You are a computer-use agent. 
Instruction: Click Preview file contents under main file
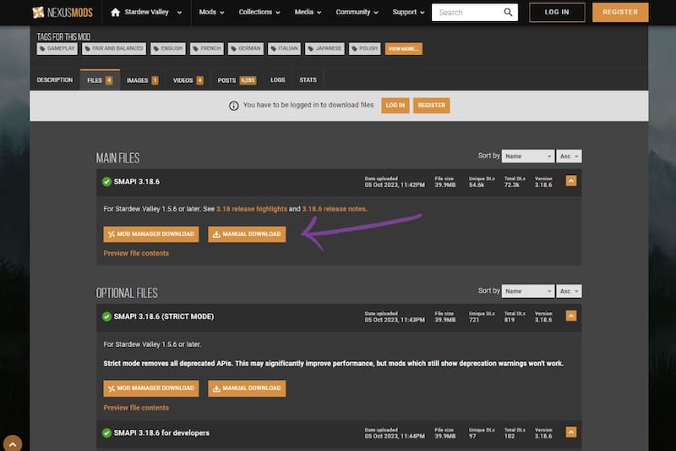coord(136,253)
